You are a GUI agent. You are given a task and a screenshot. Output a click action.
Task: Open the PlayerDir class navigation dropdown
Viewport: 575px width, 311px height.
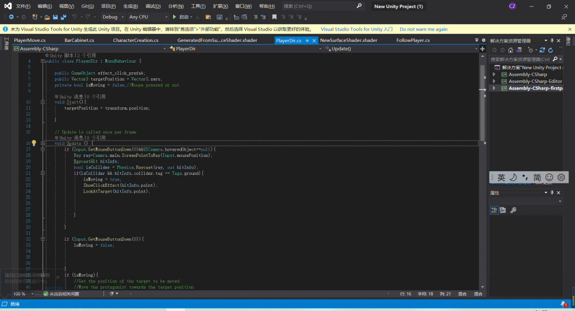click(x=246, y=49)
